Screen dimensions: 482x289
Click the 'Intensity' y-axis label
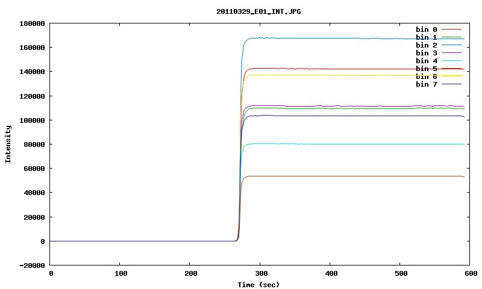(8, 144)
